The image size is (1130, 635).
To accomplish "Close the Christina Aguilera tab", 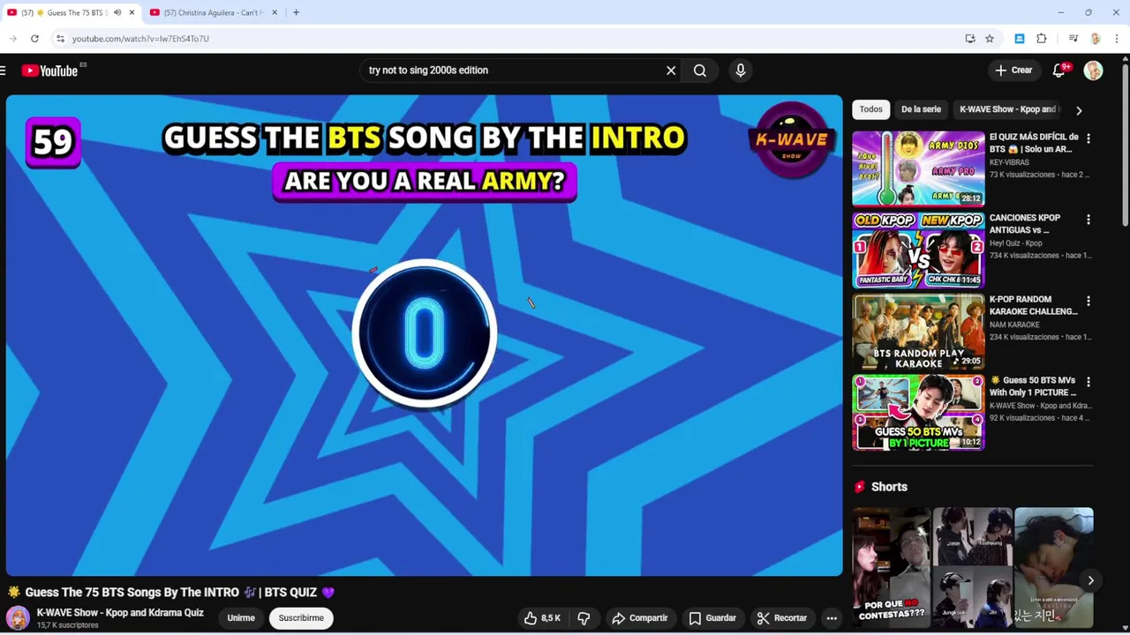I will click(275, 12).
